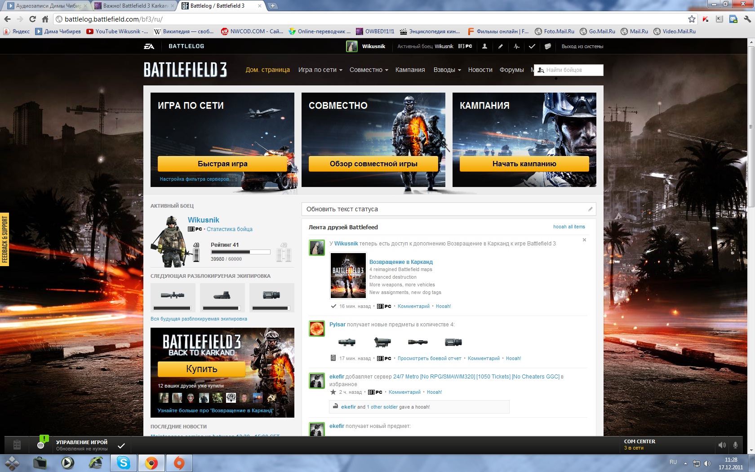Bookmark page with the star icon
This screenshot has width=755, height=472.
coord(692,19)
